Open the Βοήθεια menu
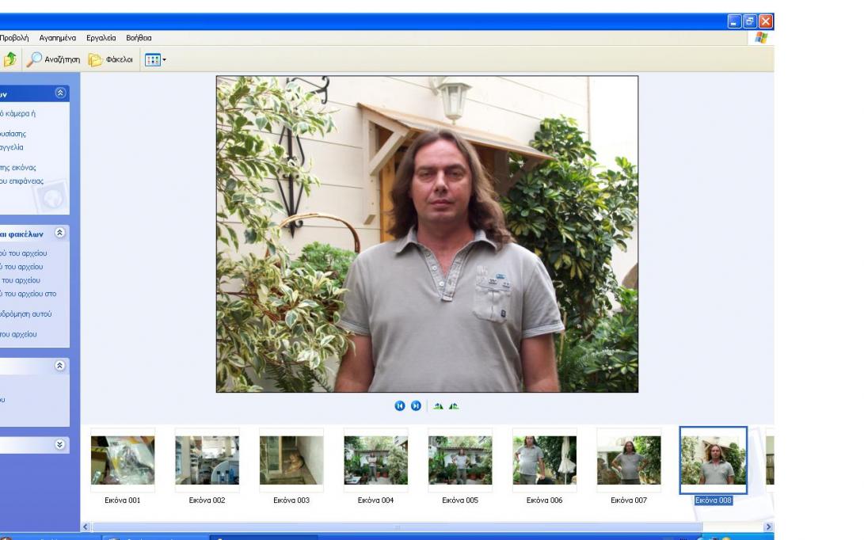 139,38
